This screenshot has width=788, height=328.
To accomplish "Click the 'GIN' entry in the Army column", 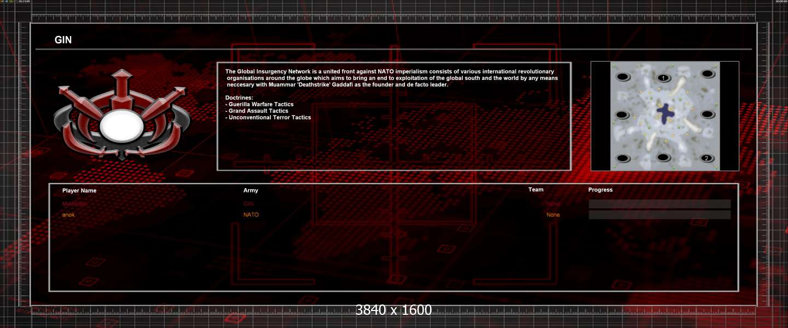I will click(x=248, y=204).
